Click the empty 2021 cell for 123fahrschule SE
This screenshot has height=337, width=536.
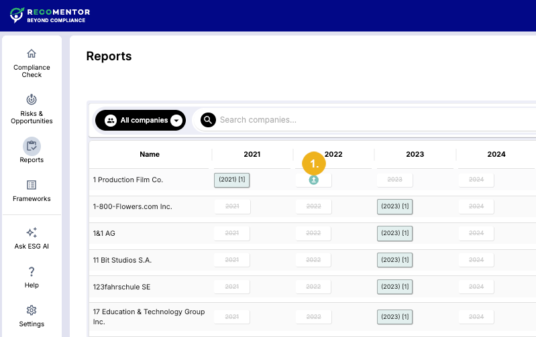pyautogui.click(x=231, y=287)
